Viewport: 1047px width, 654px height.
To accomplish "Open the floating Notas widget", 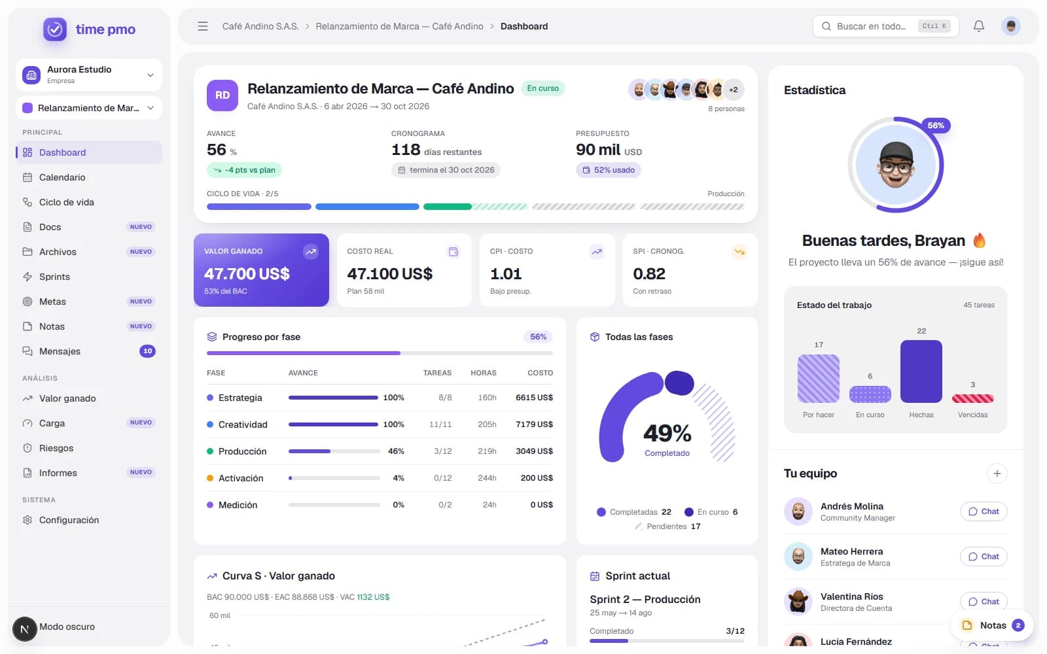I will coord(992,625).
